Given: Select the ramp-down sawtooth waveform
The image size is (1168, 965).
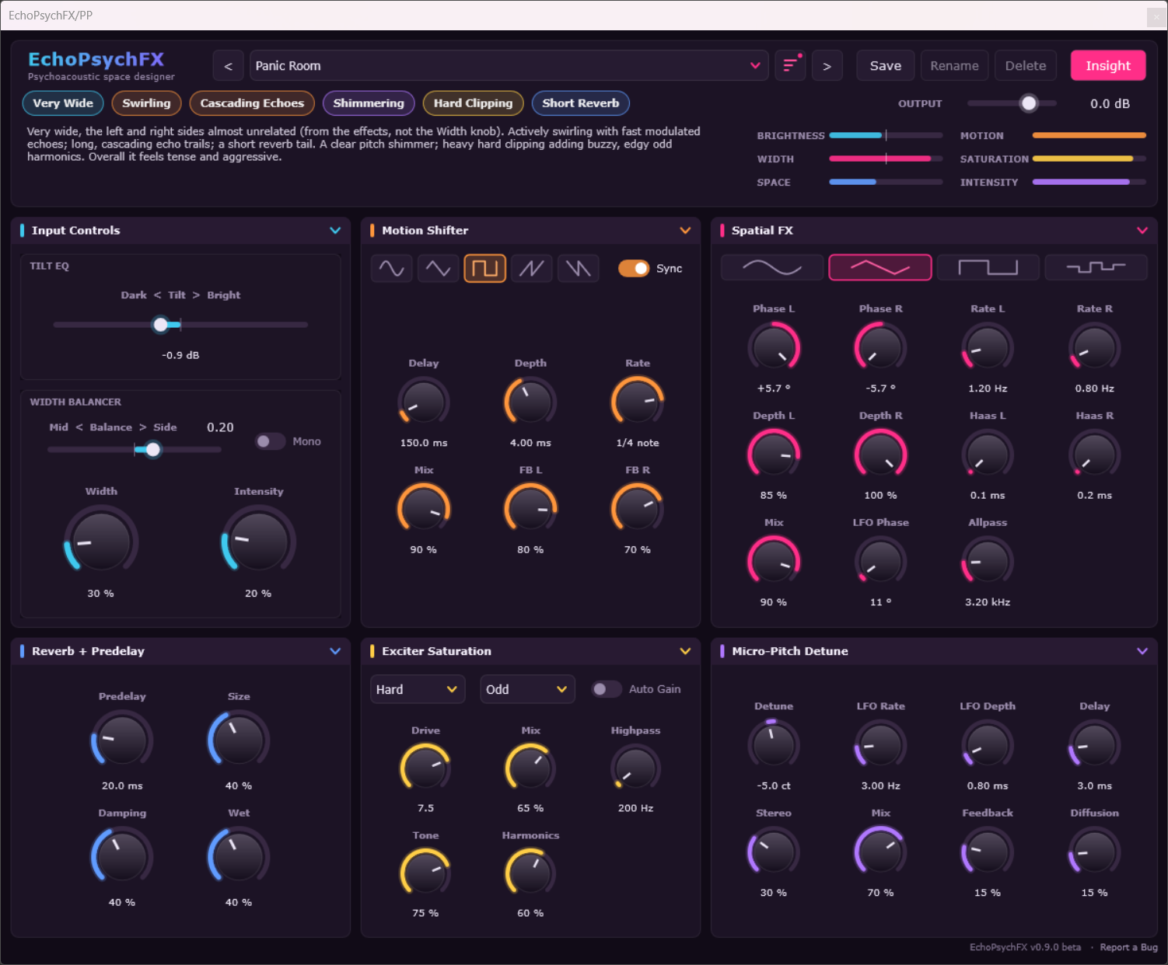Looking at the screenshot, I should [x=579, y=268].
